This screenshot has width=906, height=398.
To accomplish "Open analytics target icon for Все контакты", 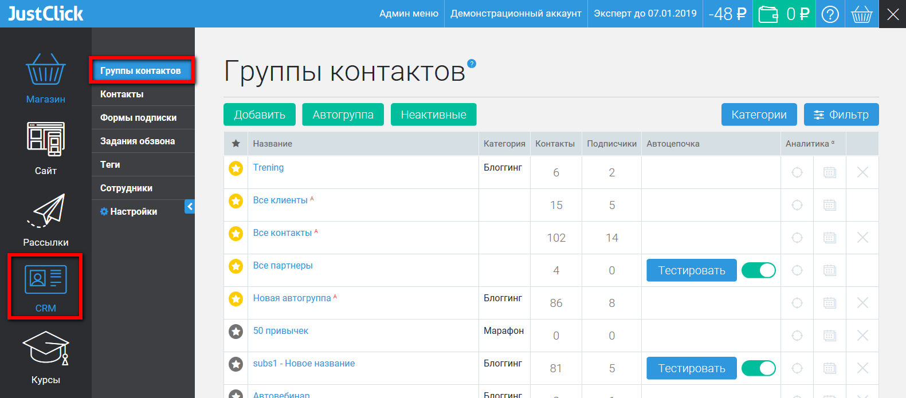I will point(797,238).
